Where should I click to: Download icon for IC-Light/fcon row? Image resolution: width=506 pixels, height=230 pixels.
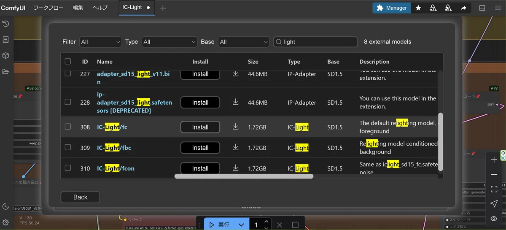click(x=236, y=168)
